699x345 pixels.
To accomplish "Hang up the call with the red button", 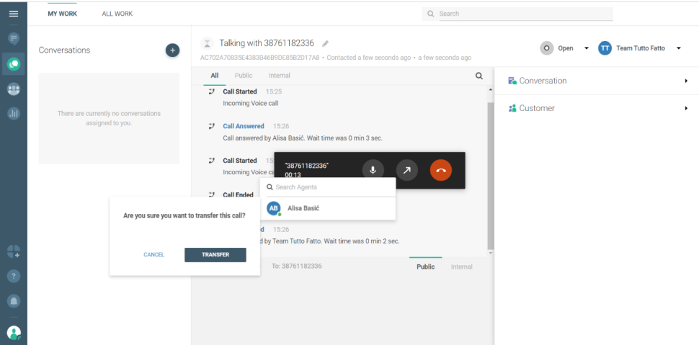I will click(x=441, y=170).
